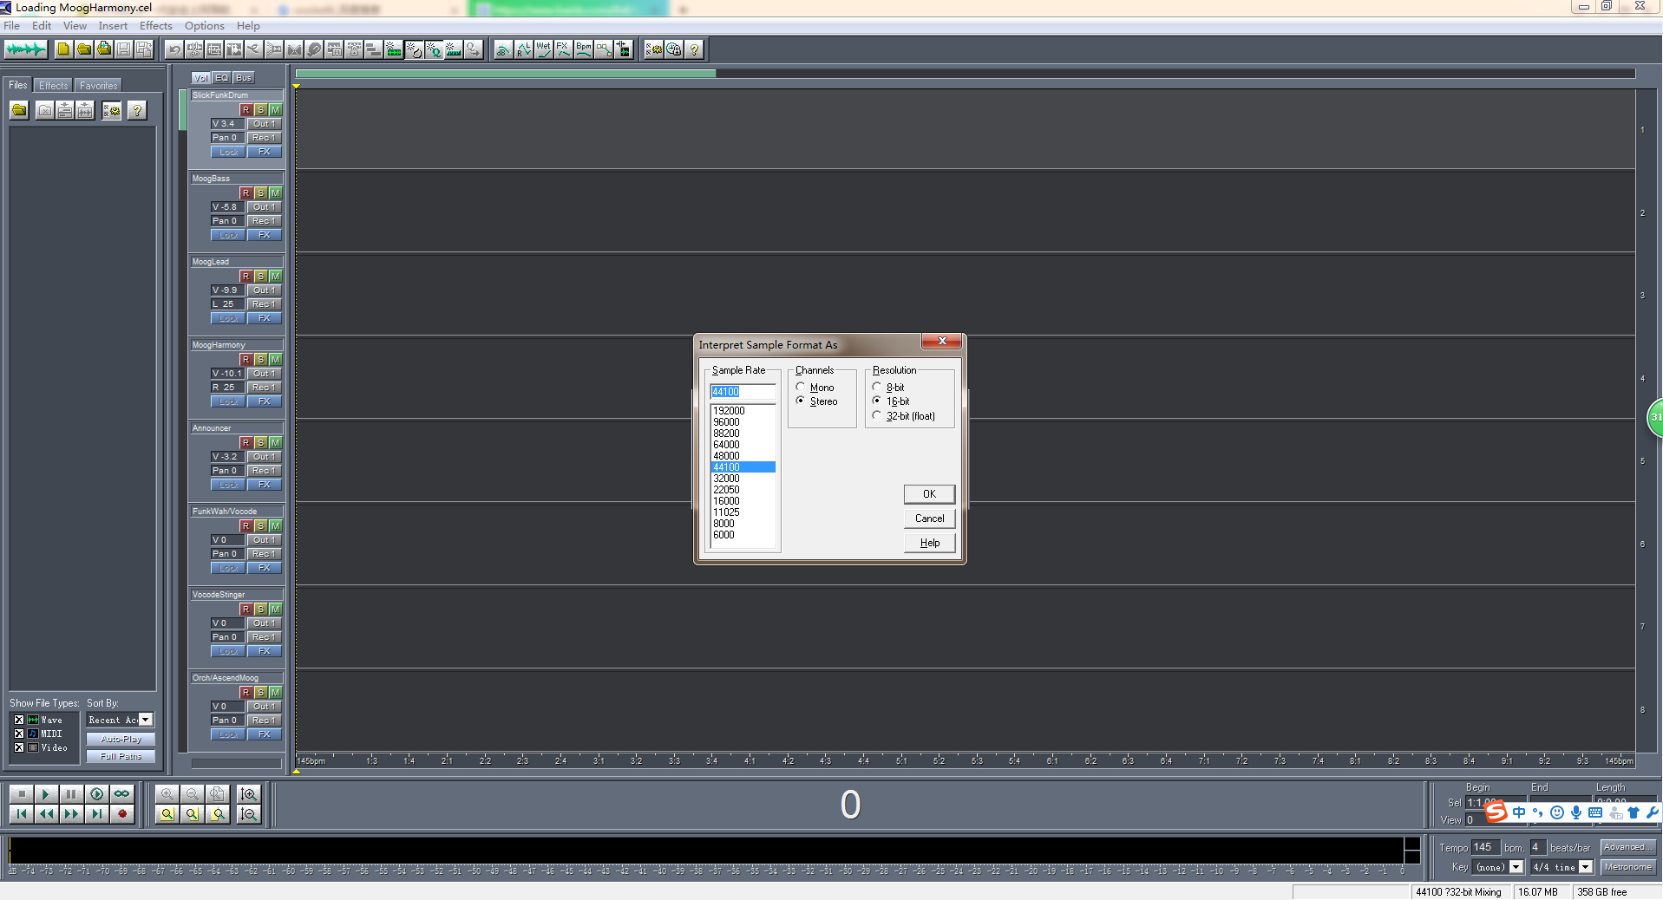Image resolution: width=1663 pixels, height=900 pixels.
Task: Expand the Sort By dropdown
Action: click(x=146, y=720)
